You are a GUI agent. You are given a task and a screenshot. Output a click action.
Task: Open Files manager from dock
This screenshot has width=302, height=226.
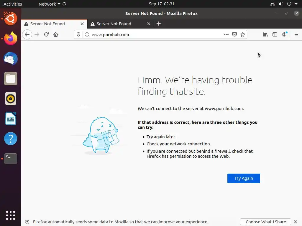point(11,79)
